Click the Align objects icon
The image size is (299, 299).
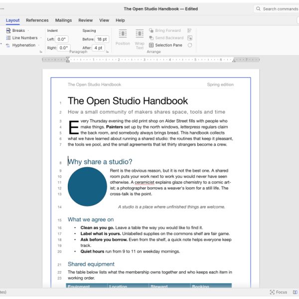pos(189,30)
